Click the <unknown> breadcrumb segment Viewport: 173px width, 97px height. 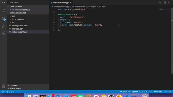click(80, 6)
